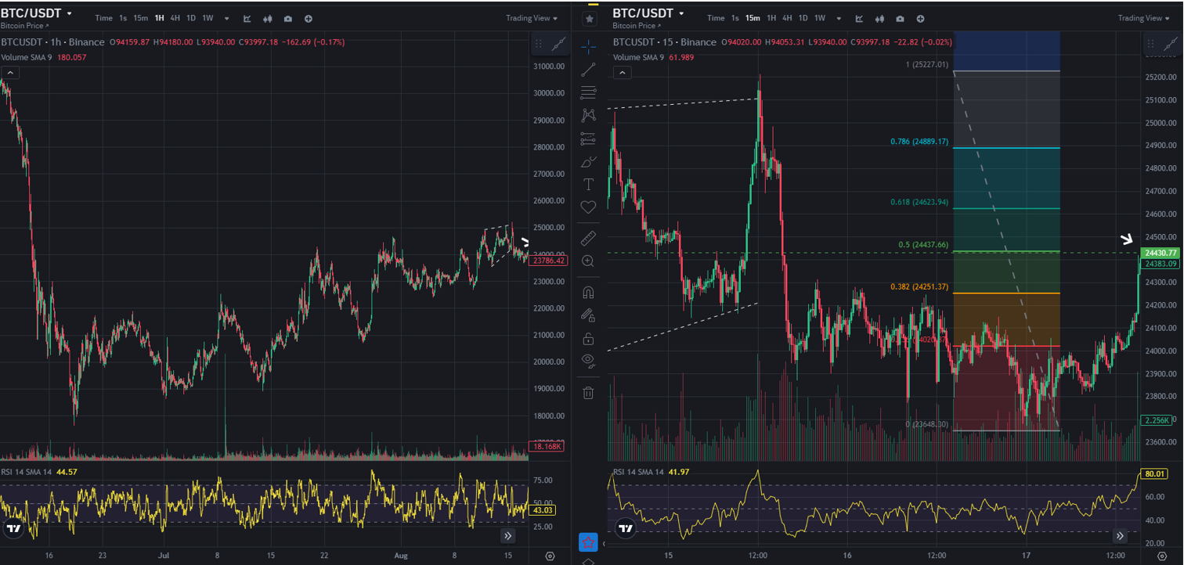
Task: Select the crosshair cursor tool
Action: [x=588, y=47]
